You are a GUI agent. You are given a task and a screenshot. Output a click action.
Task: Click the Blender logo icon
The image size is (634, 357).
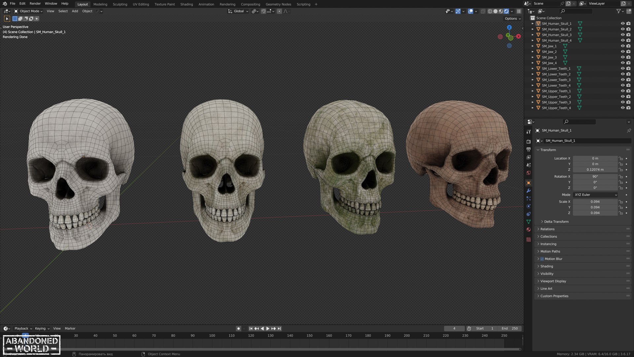(x=5, y=4)
